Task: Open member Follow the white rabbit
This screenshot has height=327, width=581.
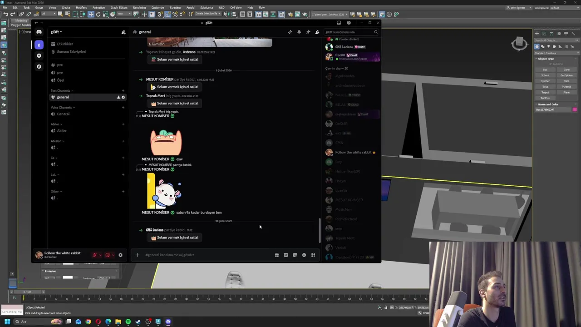Action: pyautogui.click(x=353, y=152)
